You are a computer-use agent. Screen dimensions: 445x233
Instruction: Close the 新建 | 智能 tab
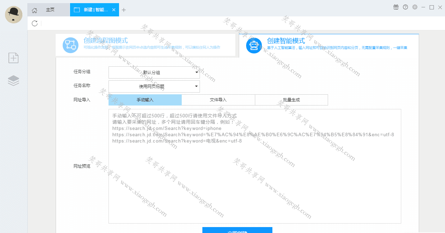click(114, 10)
